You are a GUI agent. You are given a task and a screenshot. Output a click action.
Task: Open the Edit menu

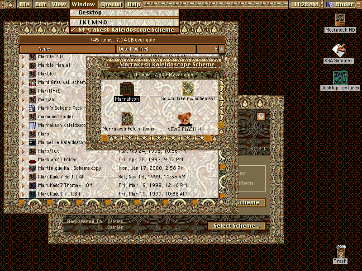click(x=41, y=5)
